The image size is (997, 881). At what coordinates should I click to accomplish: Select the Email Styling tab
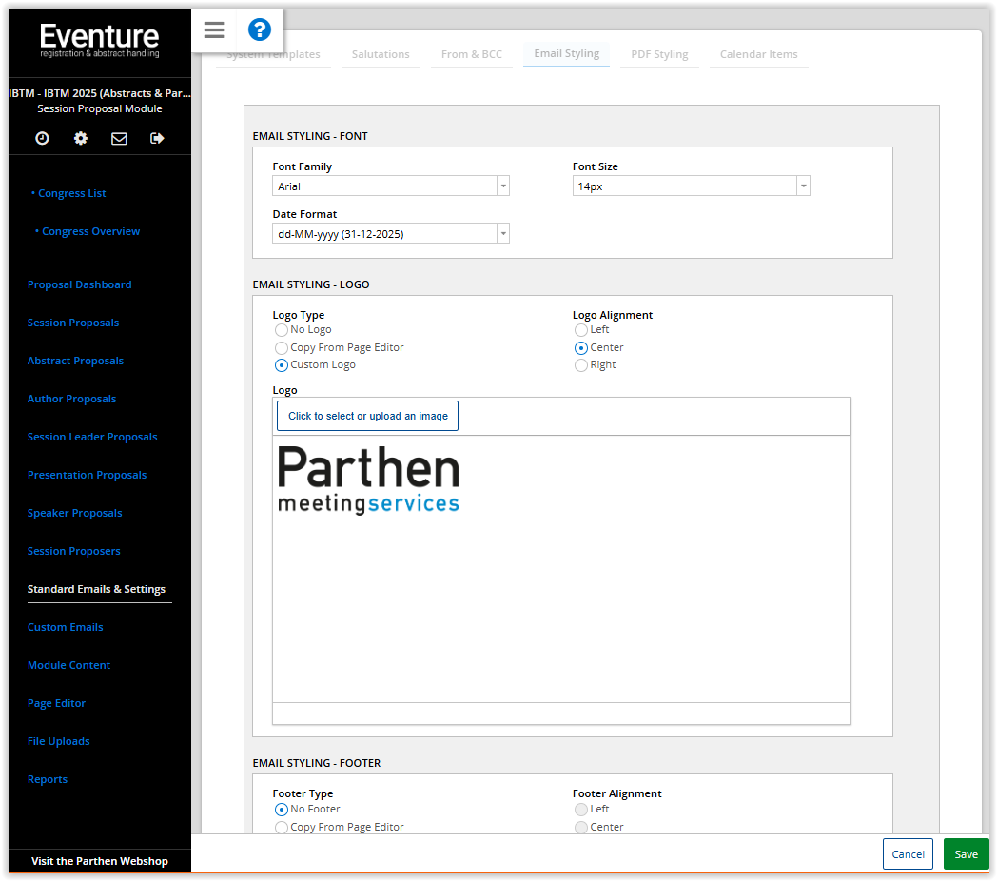click(567, 54)
